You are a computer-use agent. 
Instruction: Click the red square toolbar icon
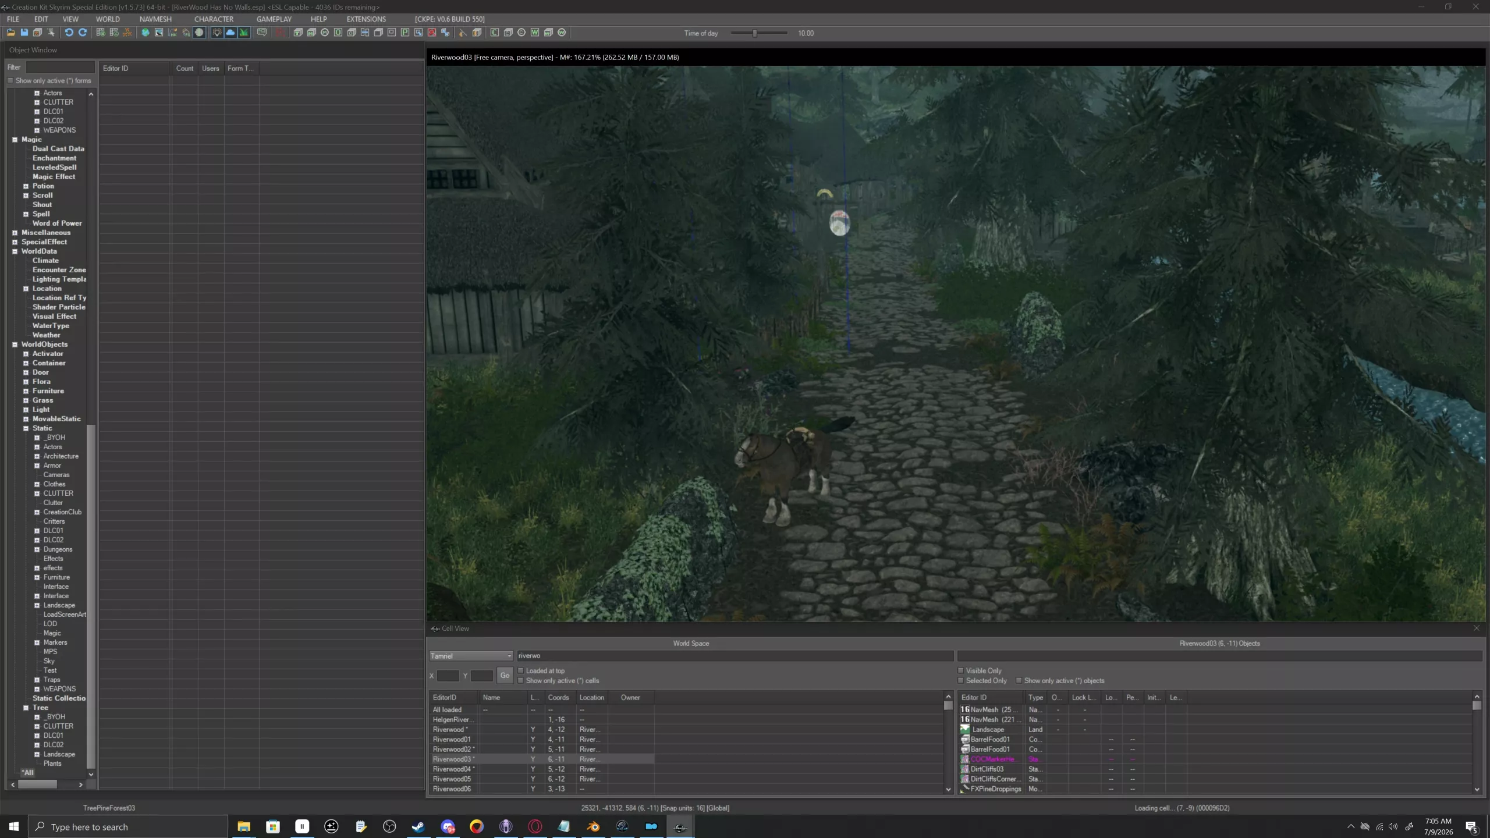(x=432, y=33)
